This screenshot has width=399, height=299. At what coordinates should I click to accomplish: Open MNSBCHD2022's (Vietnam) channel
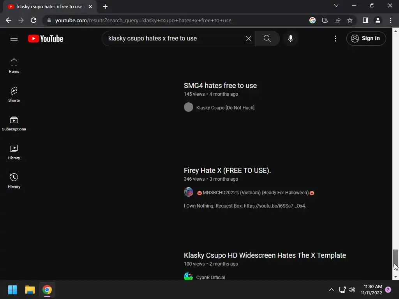[x=256, y=193]
